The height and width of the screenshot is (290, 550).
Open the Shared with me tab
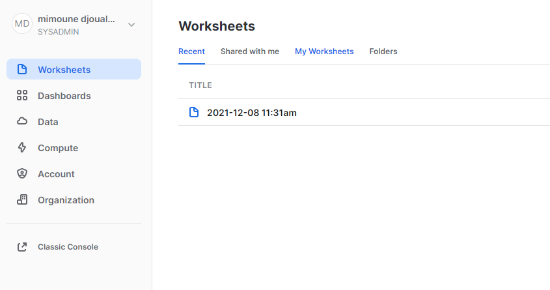click(x=249, y=51)
